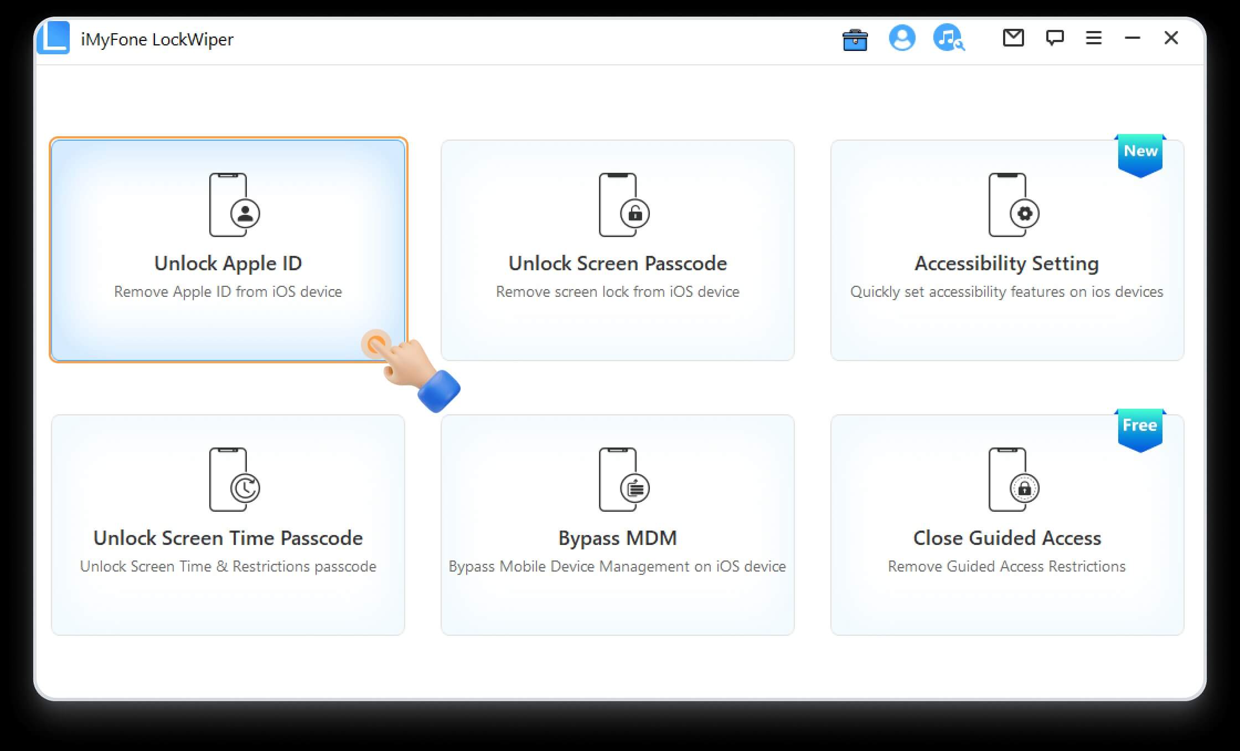Click the Unlock Screen Passcode phone icon
The height and width of the screenshot is (751, 1240).
click(624, 204)
